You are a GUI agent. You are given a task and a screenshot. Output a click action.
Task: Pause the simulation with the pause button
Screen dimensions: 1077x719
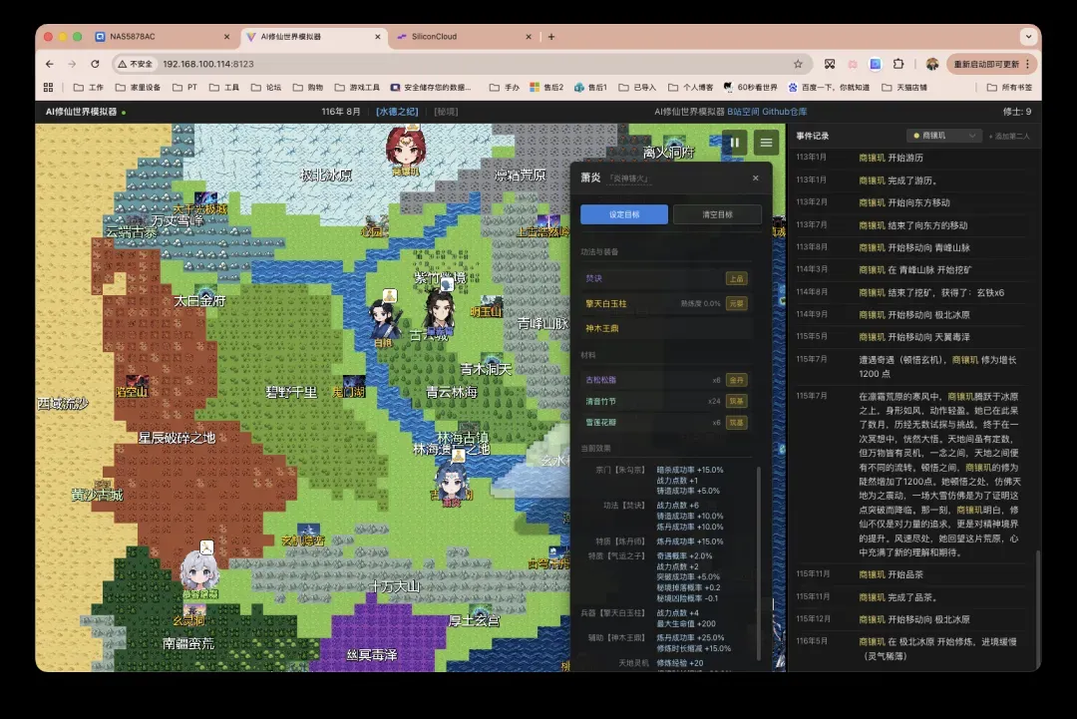click(734, 143)
